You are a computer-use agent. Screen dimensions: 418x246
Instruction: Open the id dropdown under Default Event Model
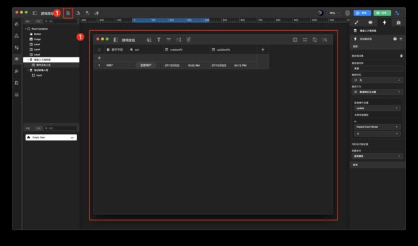pos(377,134)
